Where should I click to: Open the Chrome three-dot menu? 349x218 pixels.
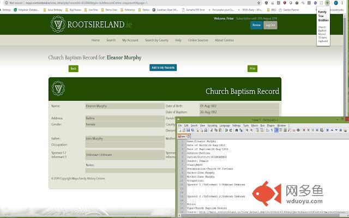point(343,3)
